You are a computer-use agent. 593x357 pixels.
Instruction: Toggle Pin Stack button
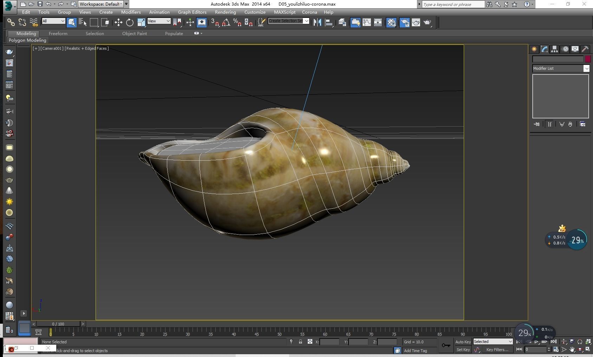[536, 124]
